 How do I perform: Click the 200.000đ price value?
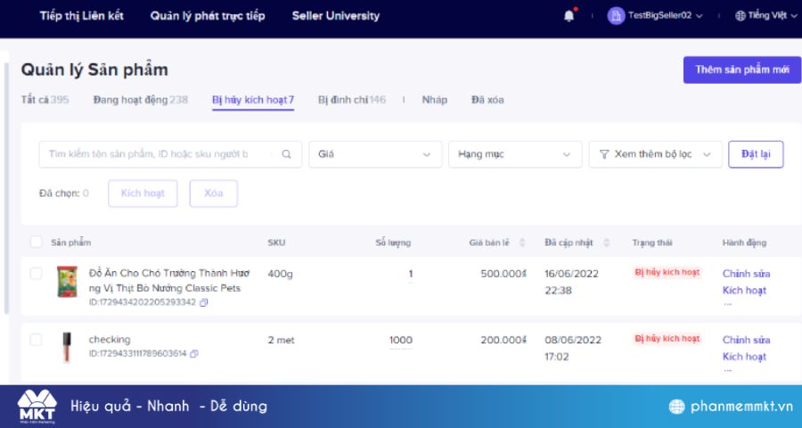pos(503,340)
